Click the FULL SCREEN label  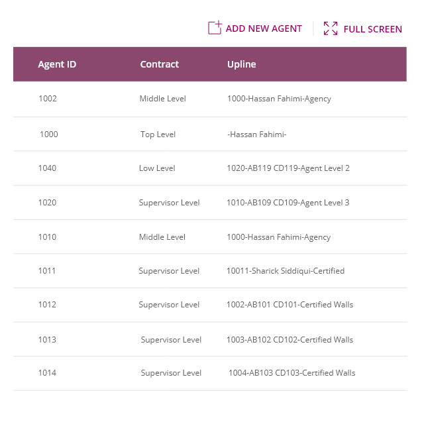click(x=372, y=29)
